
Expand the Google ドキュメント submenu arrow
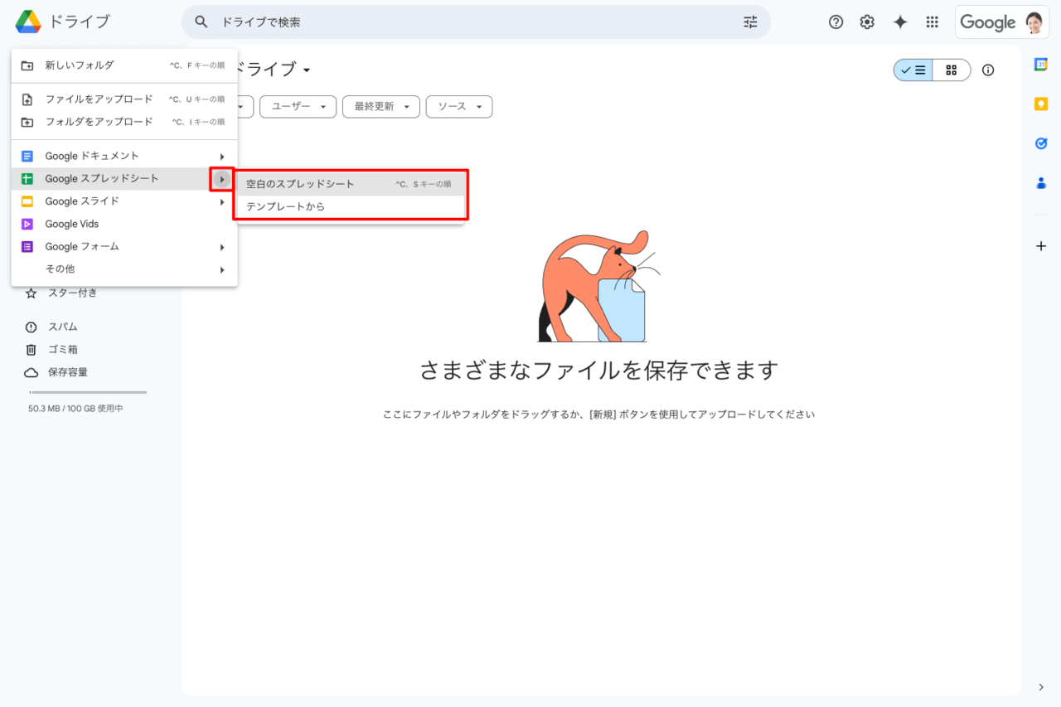[221, 157]
